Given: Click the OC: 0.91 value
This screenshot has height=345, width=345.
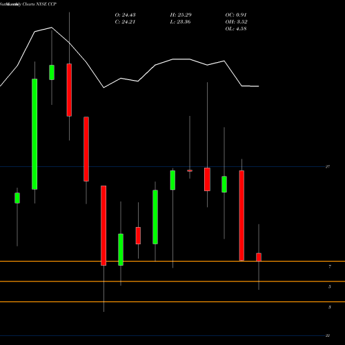Looking at the screenshot, I should (x=236, y=15).
